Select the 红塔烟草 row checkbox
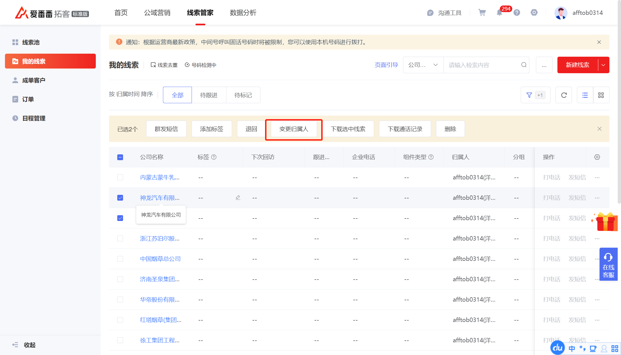This screenshot has height=355, width=621. [120, 320]
